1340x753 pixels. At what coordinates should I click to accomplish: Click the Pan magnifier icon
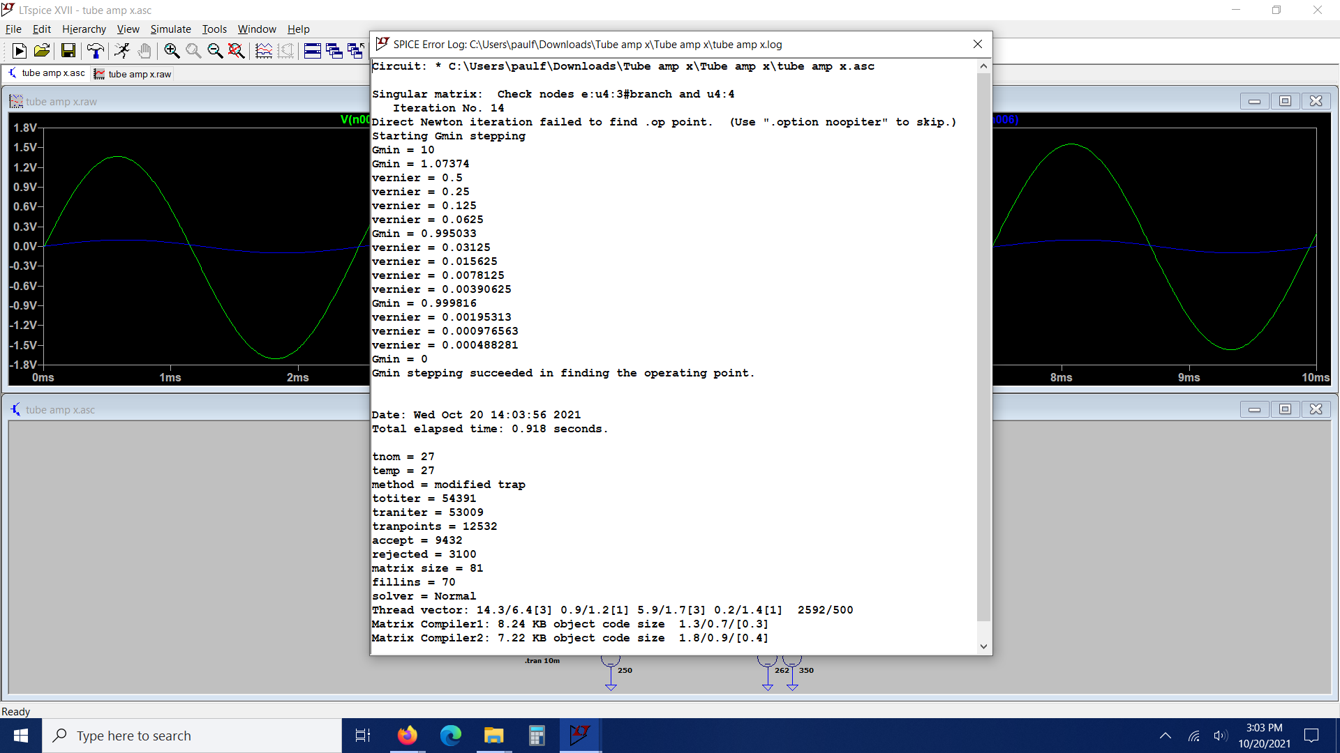pyautogui.click(x=193, y=50)
